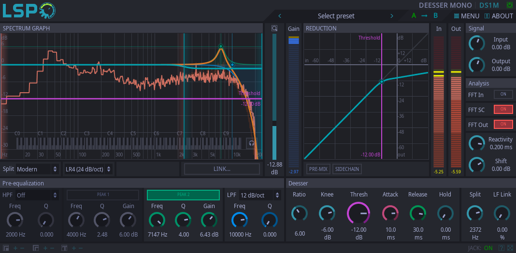Click the second scaling icon in bottom bar
516x253 pixels.
[x=36, y=248]
